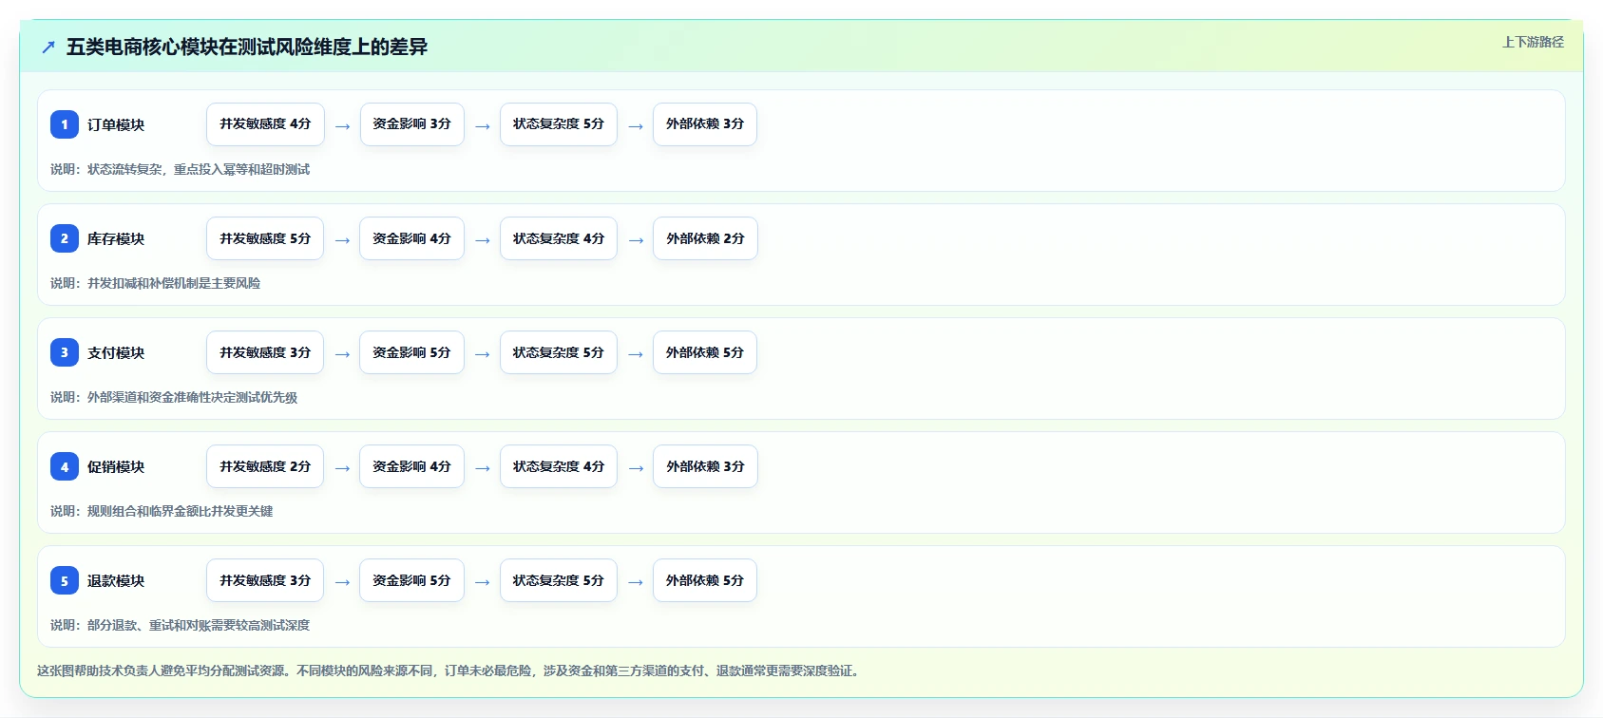Click 促销模块 note about 规则组合和临界金额
This screenshot has height=718, width=1603.
162,511
